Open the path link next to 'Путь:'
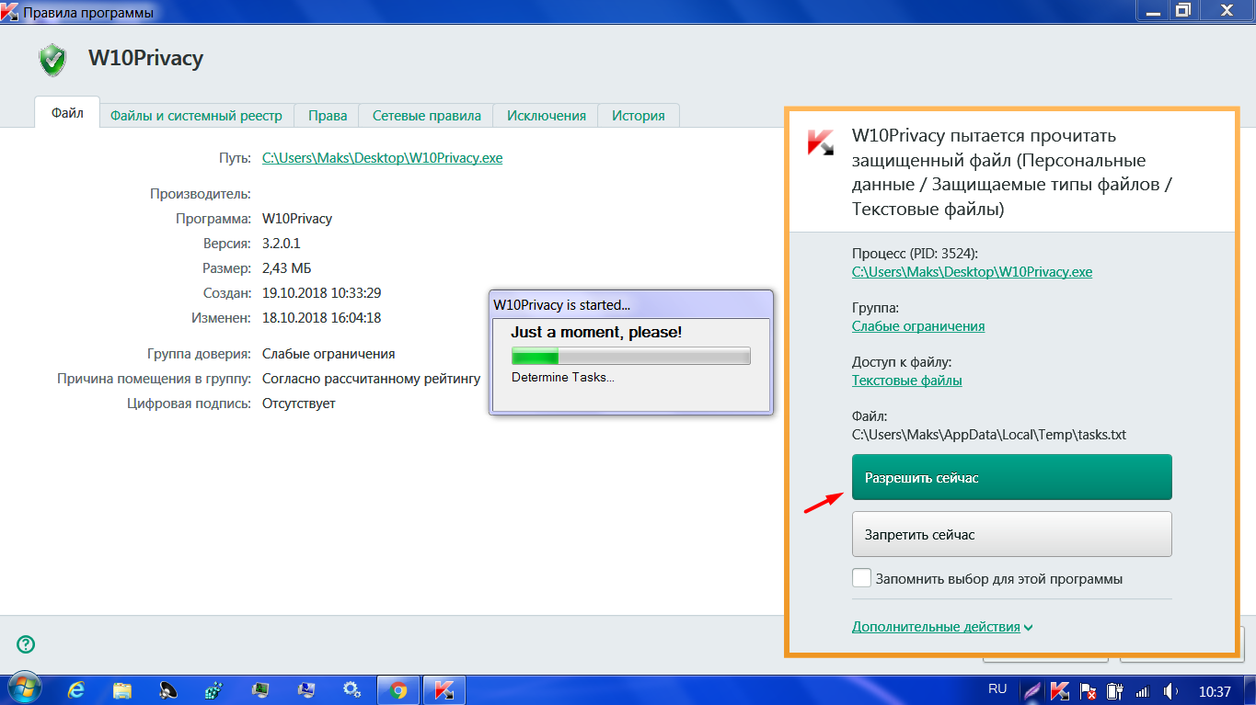This screenshot has width=1256, height=705. click(383, 158)
